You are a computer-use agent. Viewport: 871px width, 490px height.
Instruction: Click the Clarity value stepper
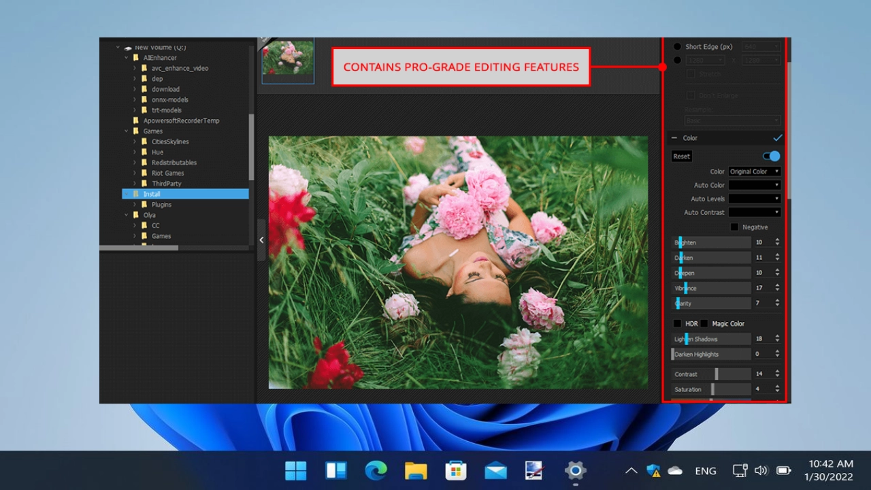(x=777, y=303)
